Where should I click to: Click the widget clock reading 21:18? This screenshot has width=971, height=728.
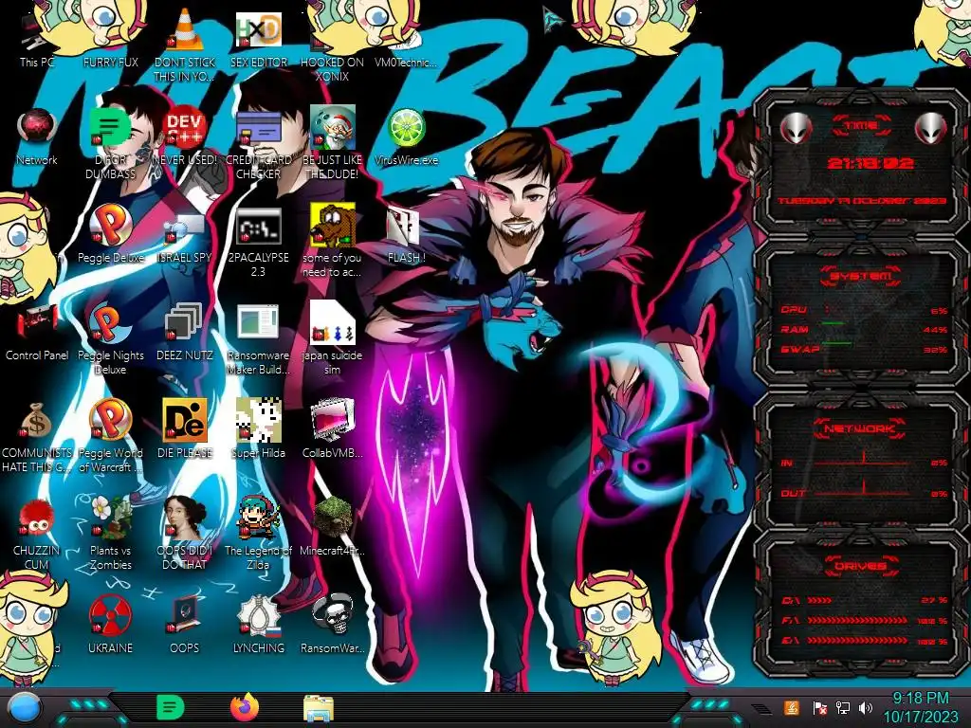(x=870, y=163)
